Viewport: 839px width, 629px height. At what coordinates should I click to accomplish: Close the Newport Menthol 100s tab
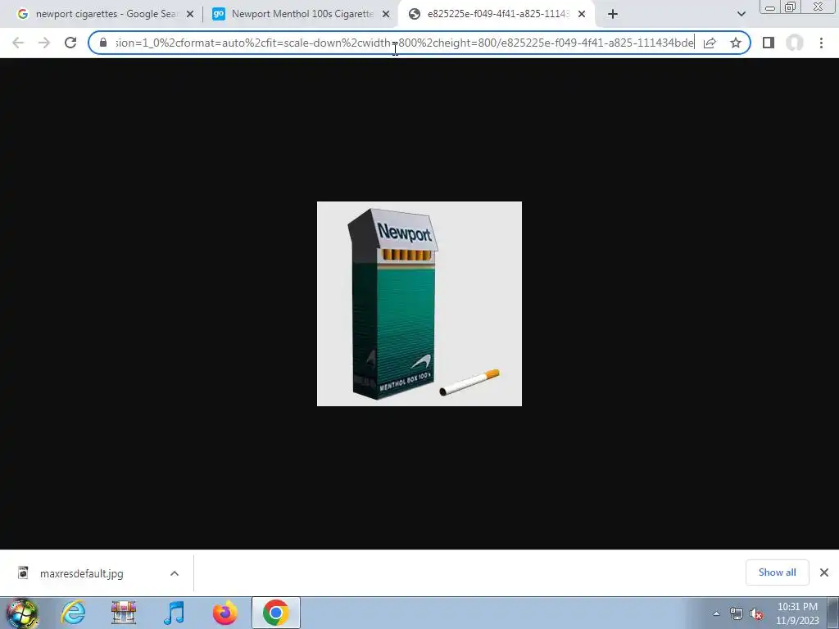click(386, 15)
